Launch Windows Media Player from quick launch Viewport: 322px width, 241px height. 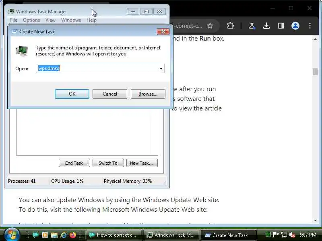[x=45, y=235]
